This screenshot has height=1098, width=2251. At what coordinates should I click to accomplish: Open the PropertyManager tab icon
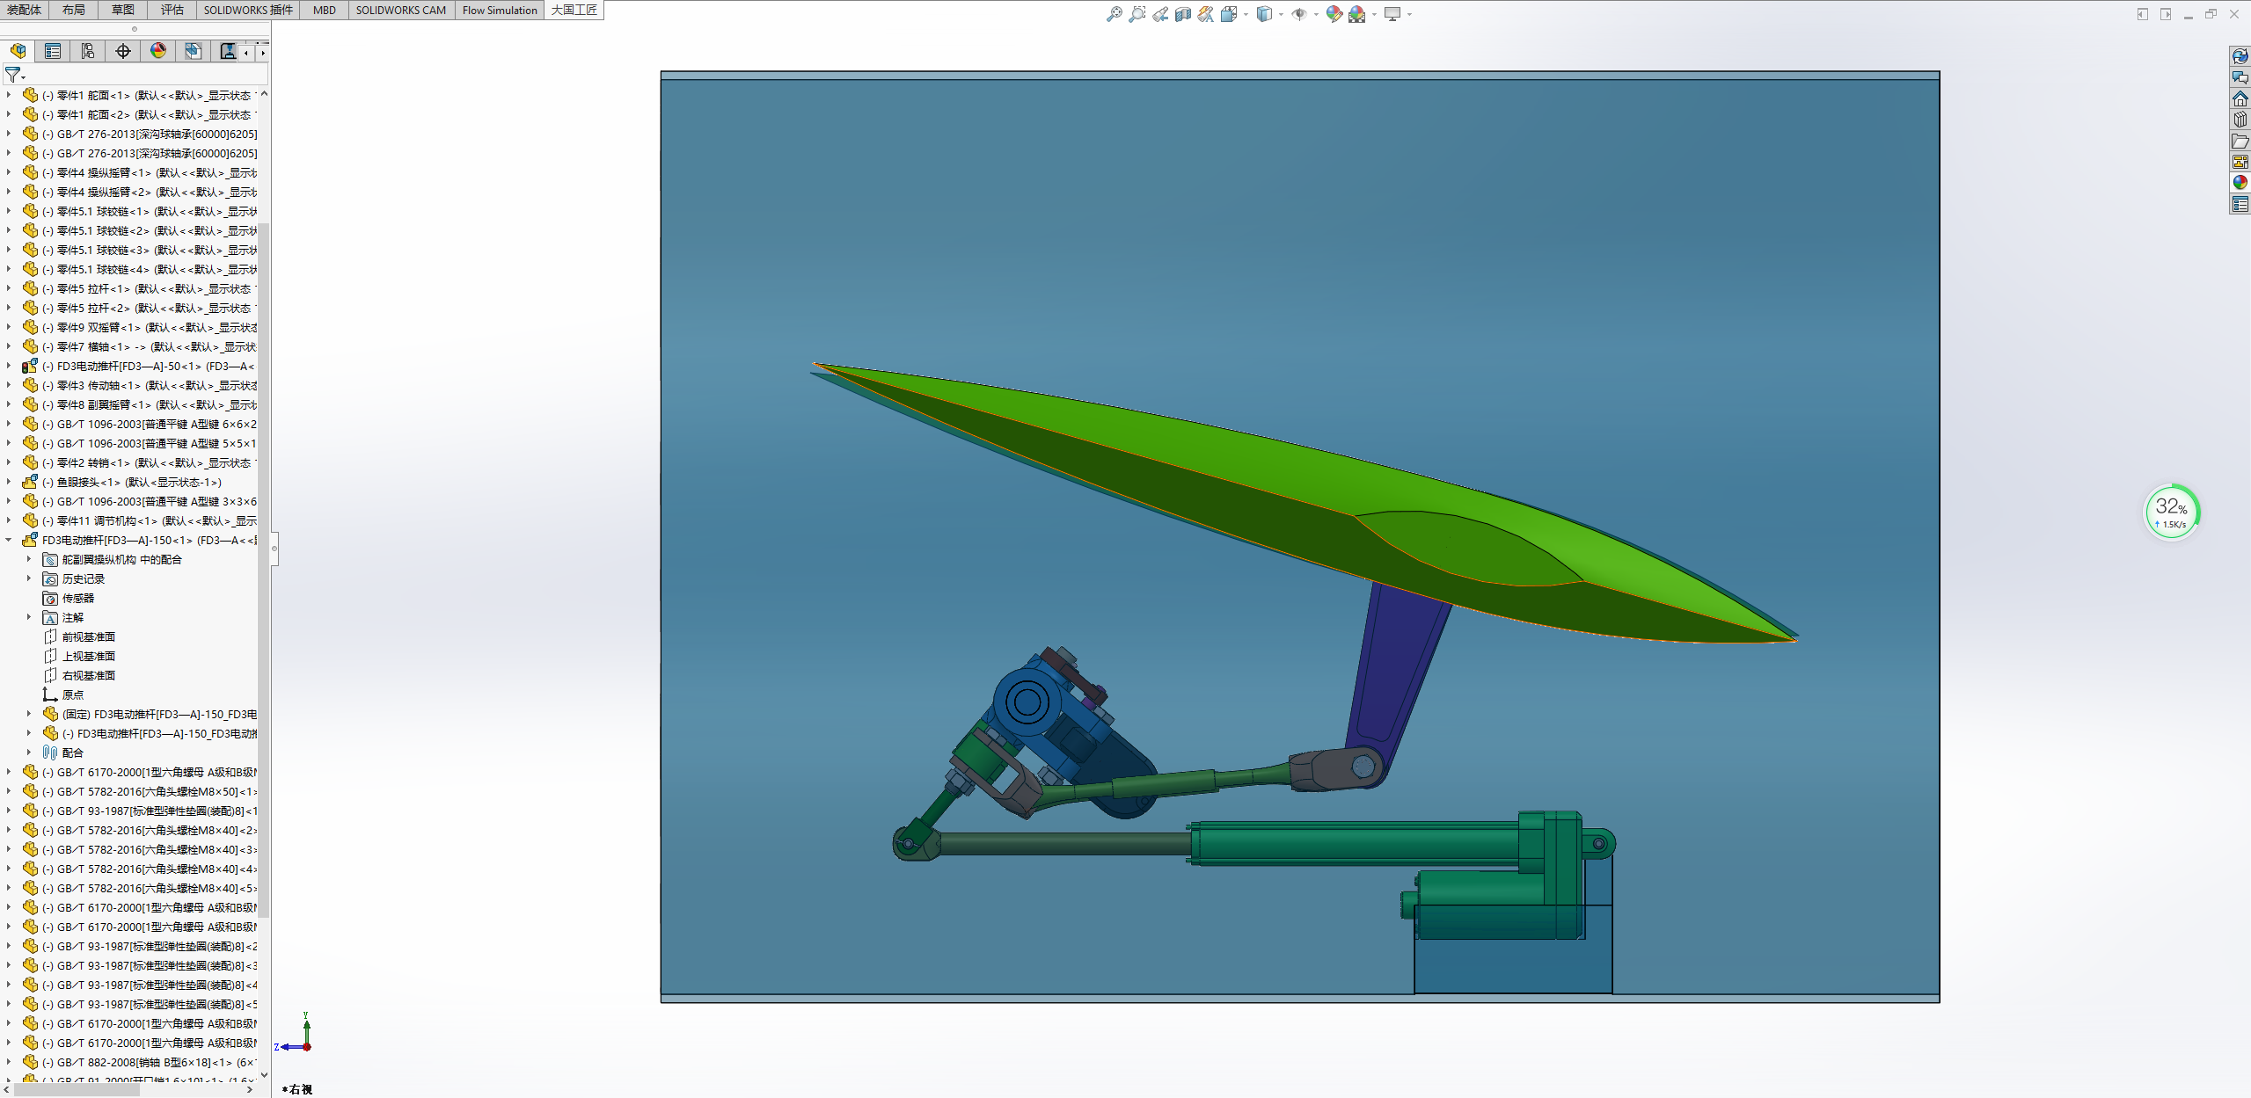(x=53, y=51)
